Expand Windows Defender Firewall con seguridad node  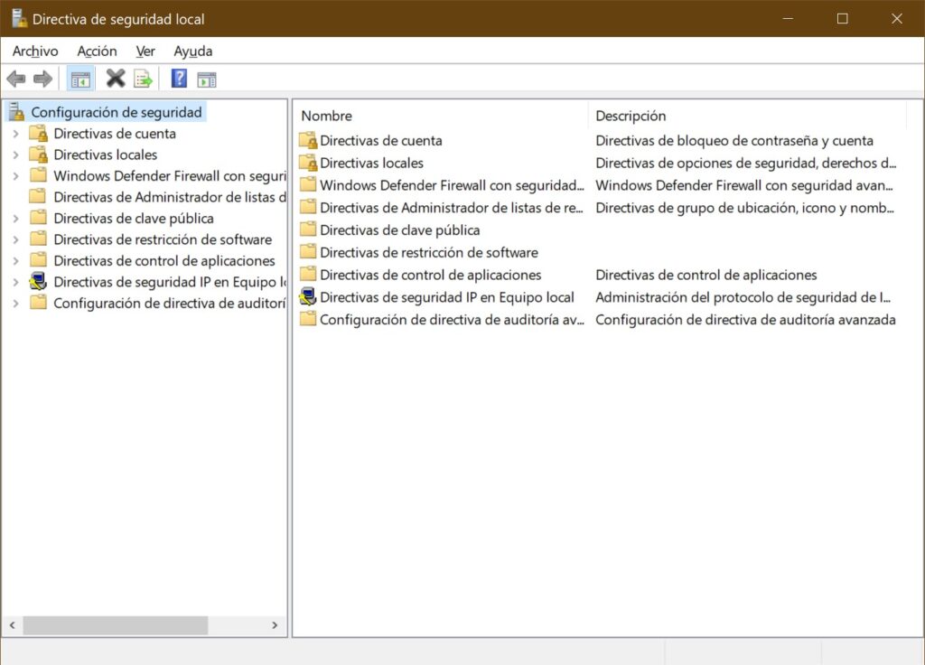pos(17,175)
